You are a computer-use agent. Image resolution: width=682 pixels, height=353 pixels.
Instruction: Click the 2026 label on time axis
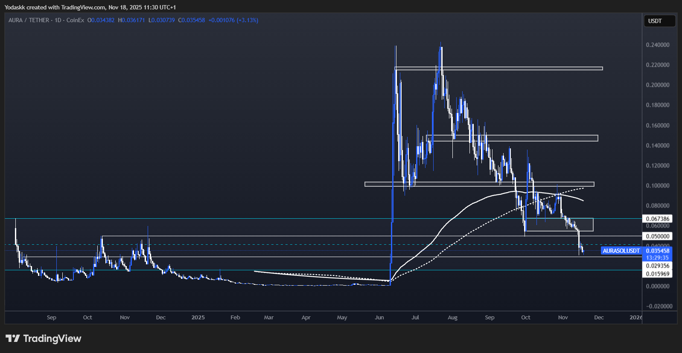635,318
